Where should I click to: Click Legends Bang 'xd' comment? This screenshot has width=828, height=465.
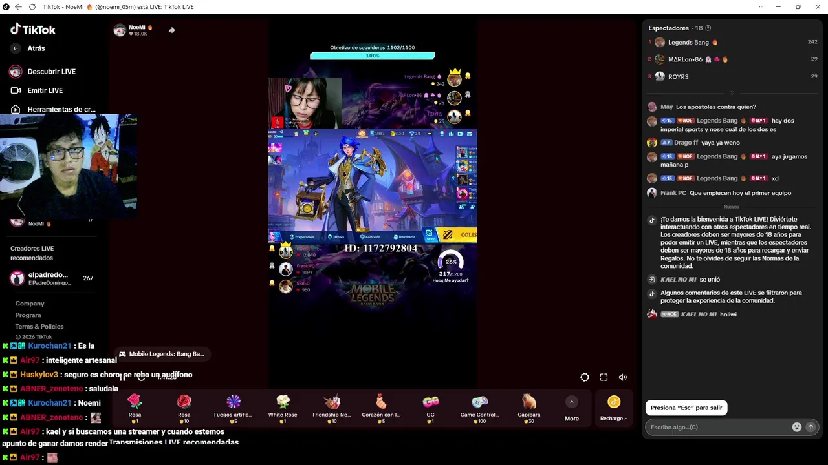pos(775,178)
